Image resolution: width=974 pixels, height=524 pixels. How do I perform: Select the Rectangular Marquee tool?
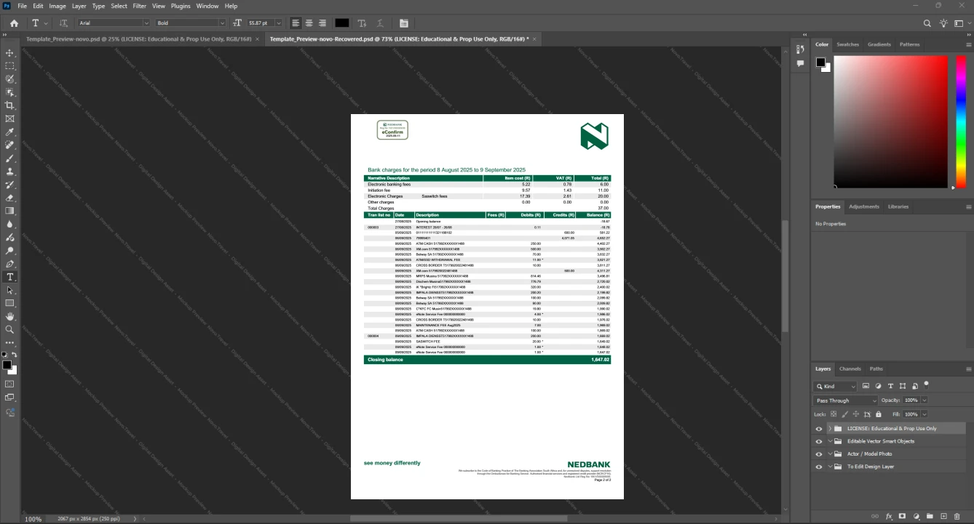coord(10,66)
